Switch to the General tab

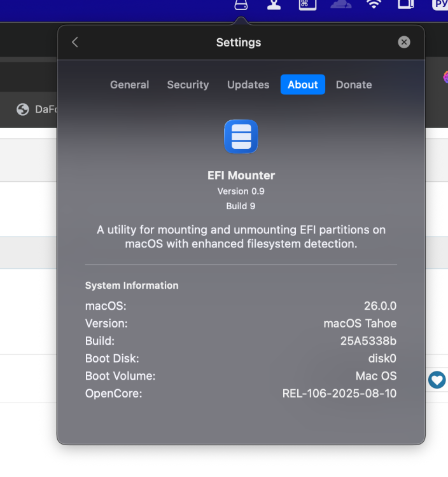click(130, 85)
